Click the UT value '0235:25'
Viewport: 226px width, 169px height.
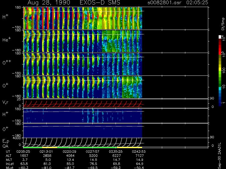point(116,152)
